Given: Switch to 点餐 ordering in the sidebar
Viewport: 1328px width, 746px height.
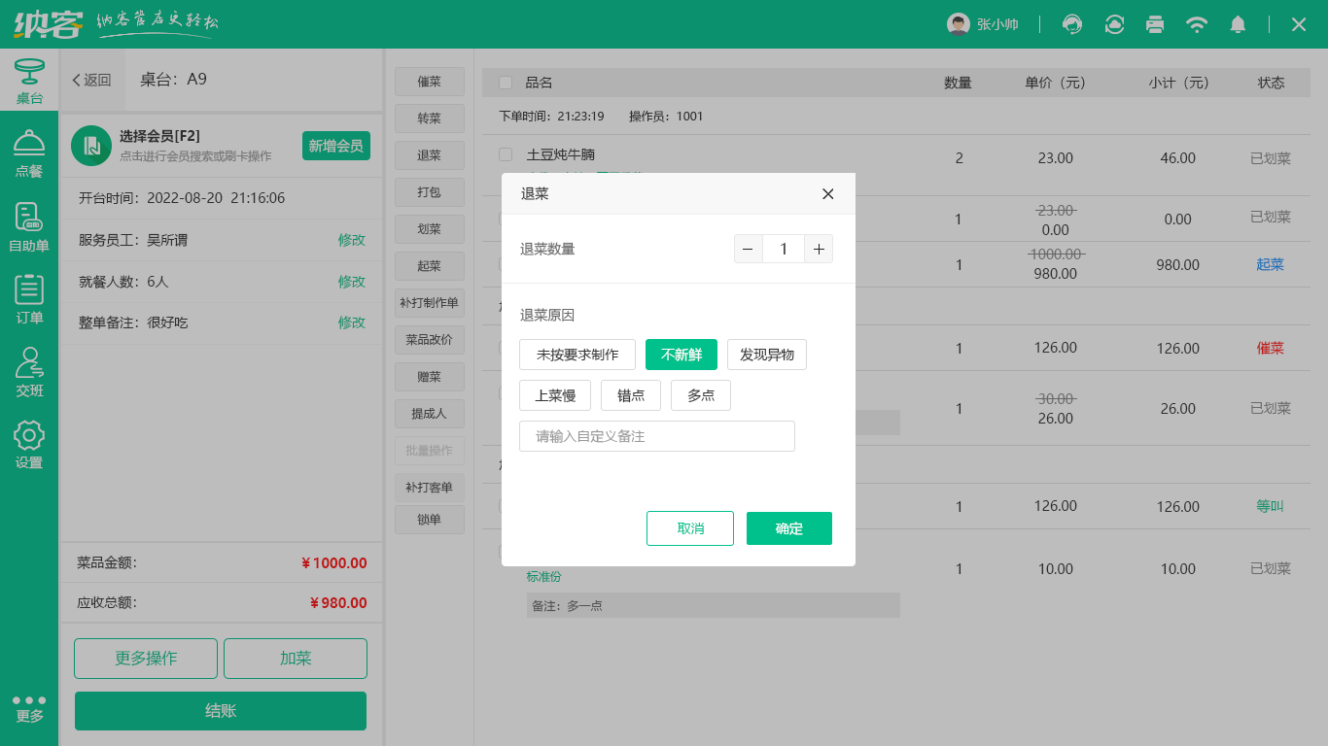Looking at the screenshot, I should (x=29, y=155).
